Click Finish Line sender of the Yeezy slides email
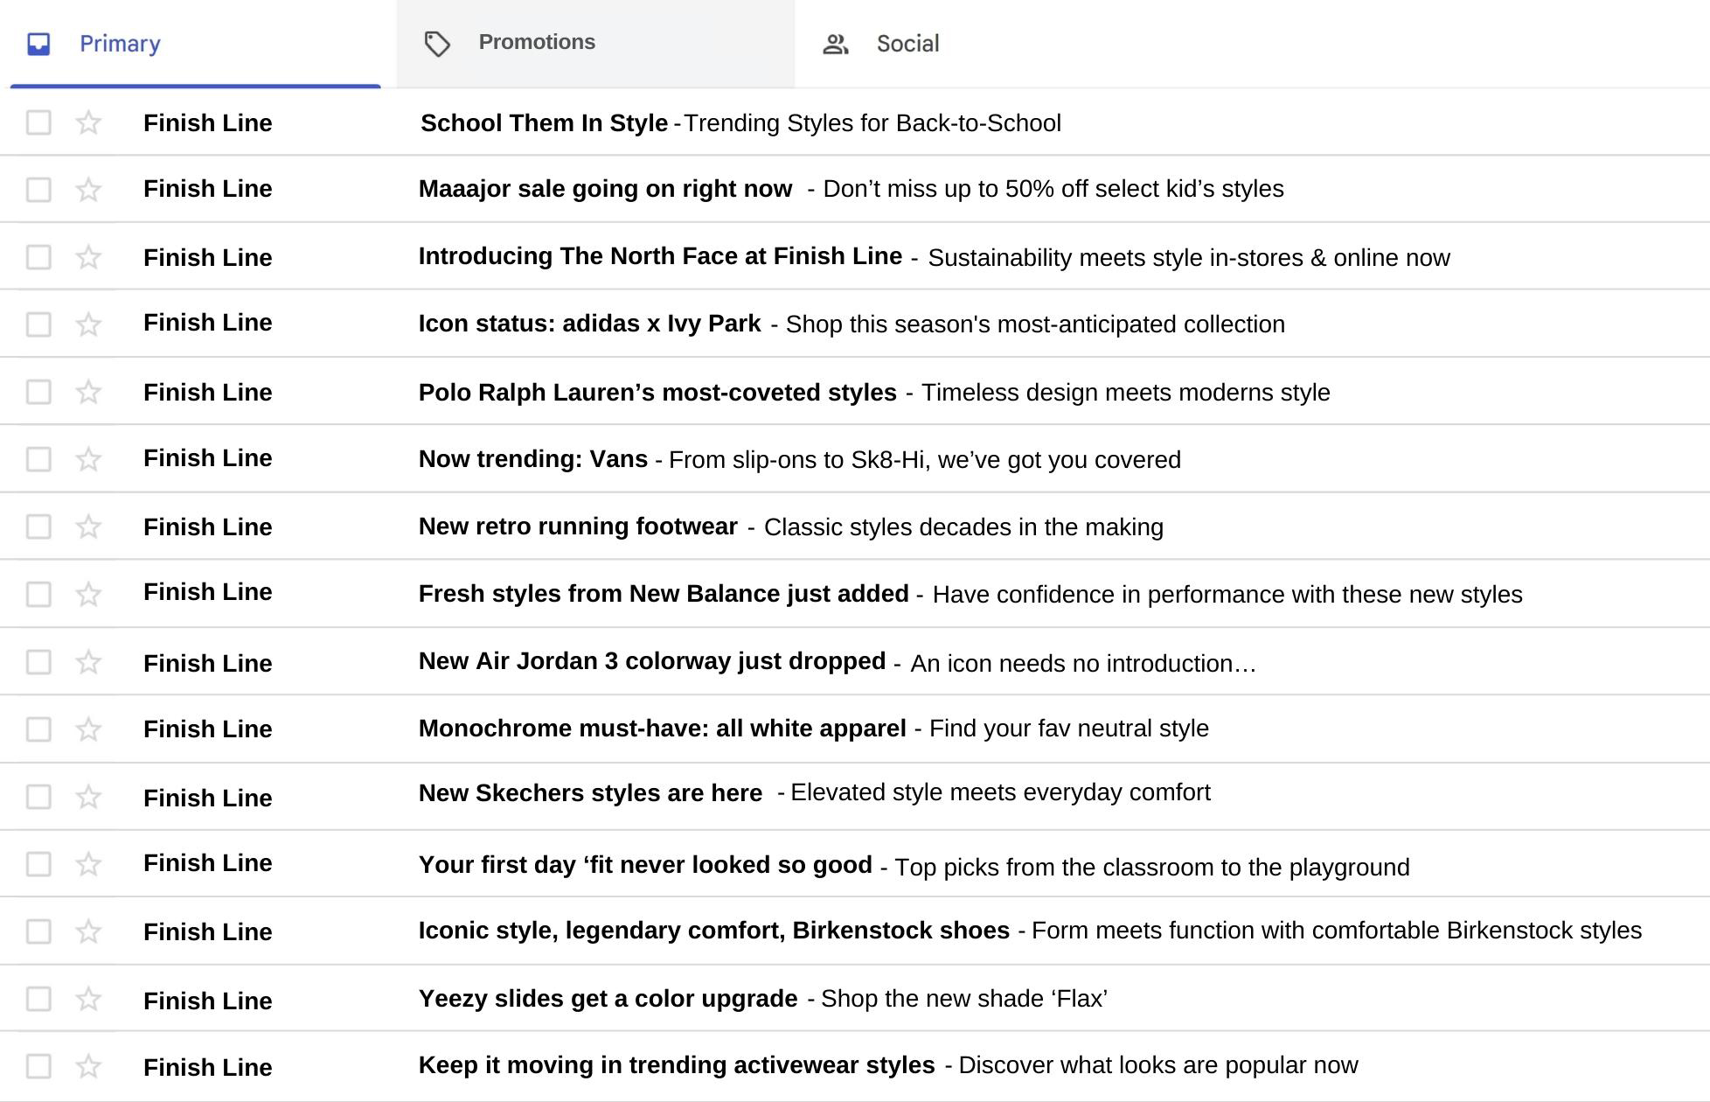The width and height of the screenshot is (1710, 1102). point(208,1001)
